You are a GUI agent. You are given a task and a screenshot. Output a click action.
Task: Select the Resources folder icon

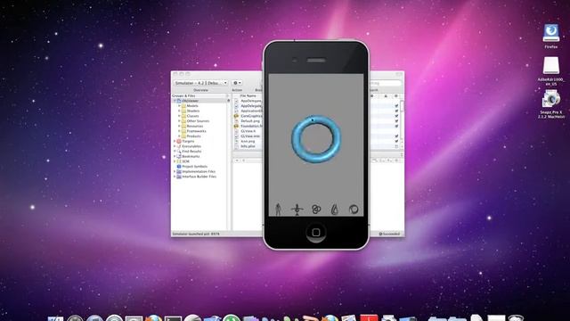click(x=184, y=127)
